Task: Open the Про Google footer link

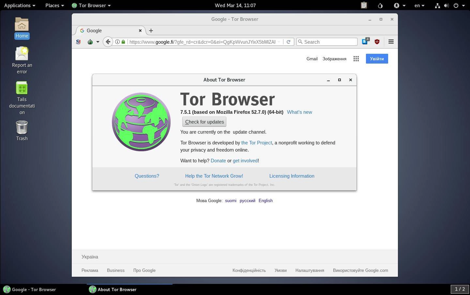Action: click(x=144, y=270)
